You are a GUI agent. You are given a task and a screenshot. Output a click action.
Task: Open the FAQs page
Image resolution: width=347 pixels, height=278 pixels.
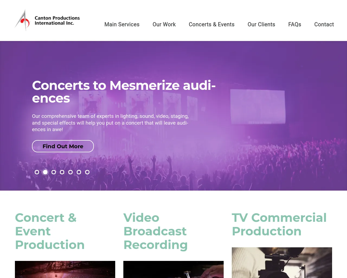(295, 24)
